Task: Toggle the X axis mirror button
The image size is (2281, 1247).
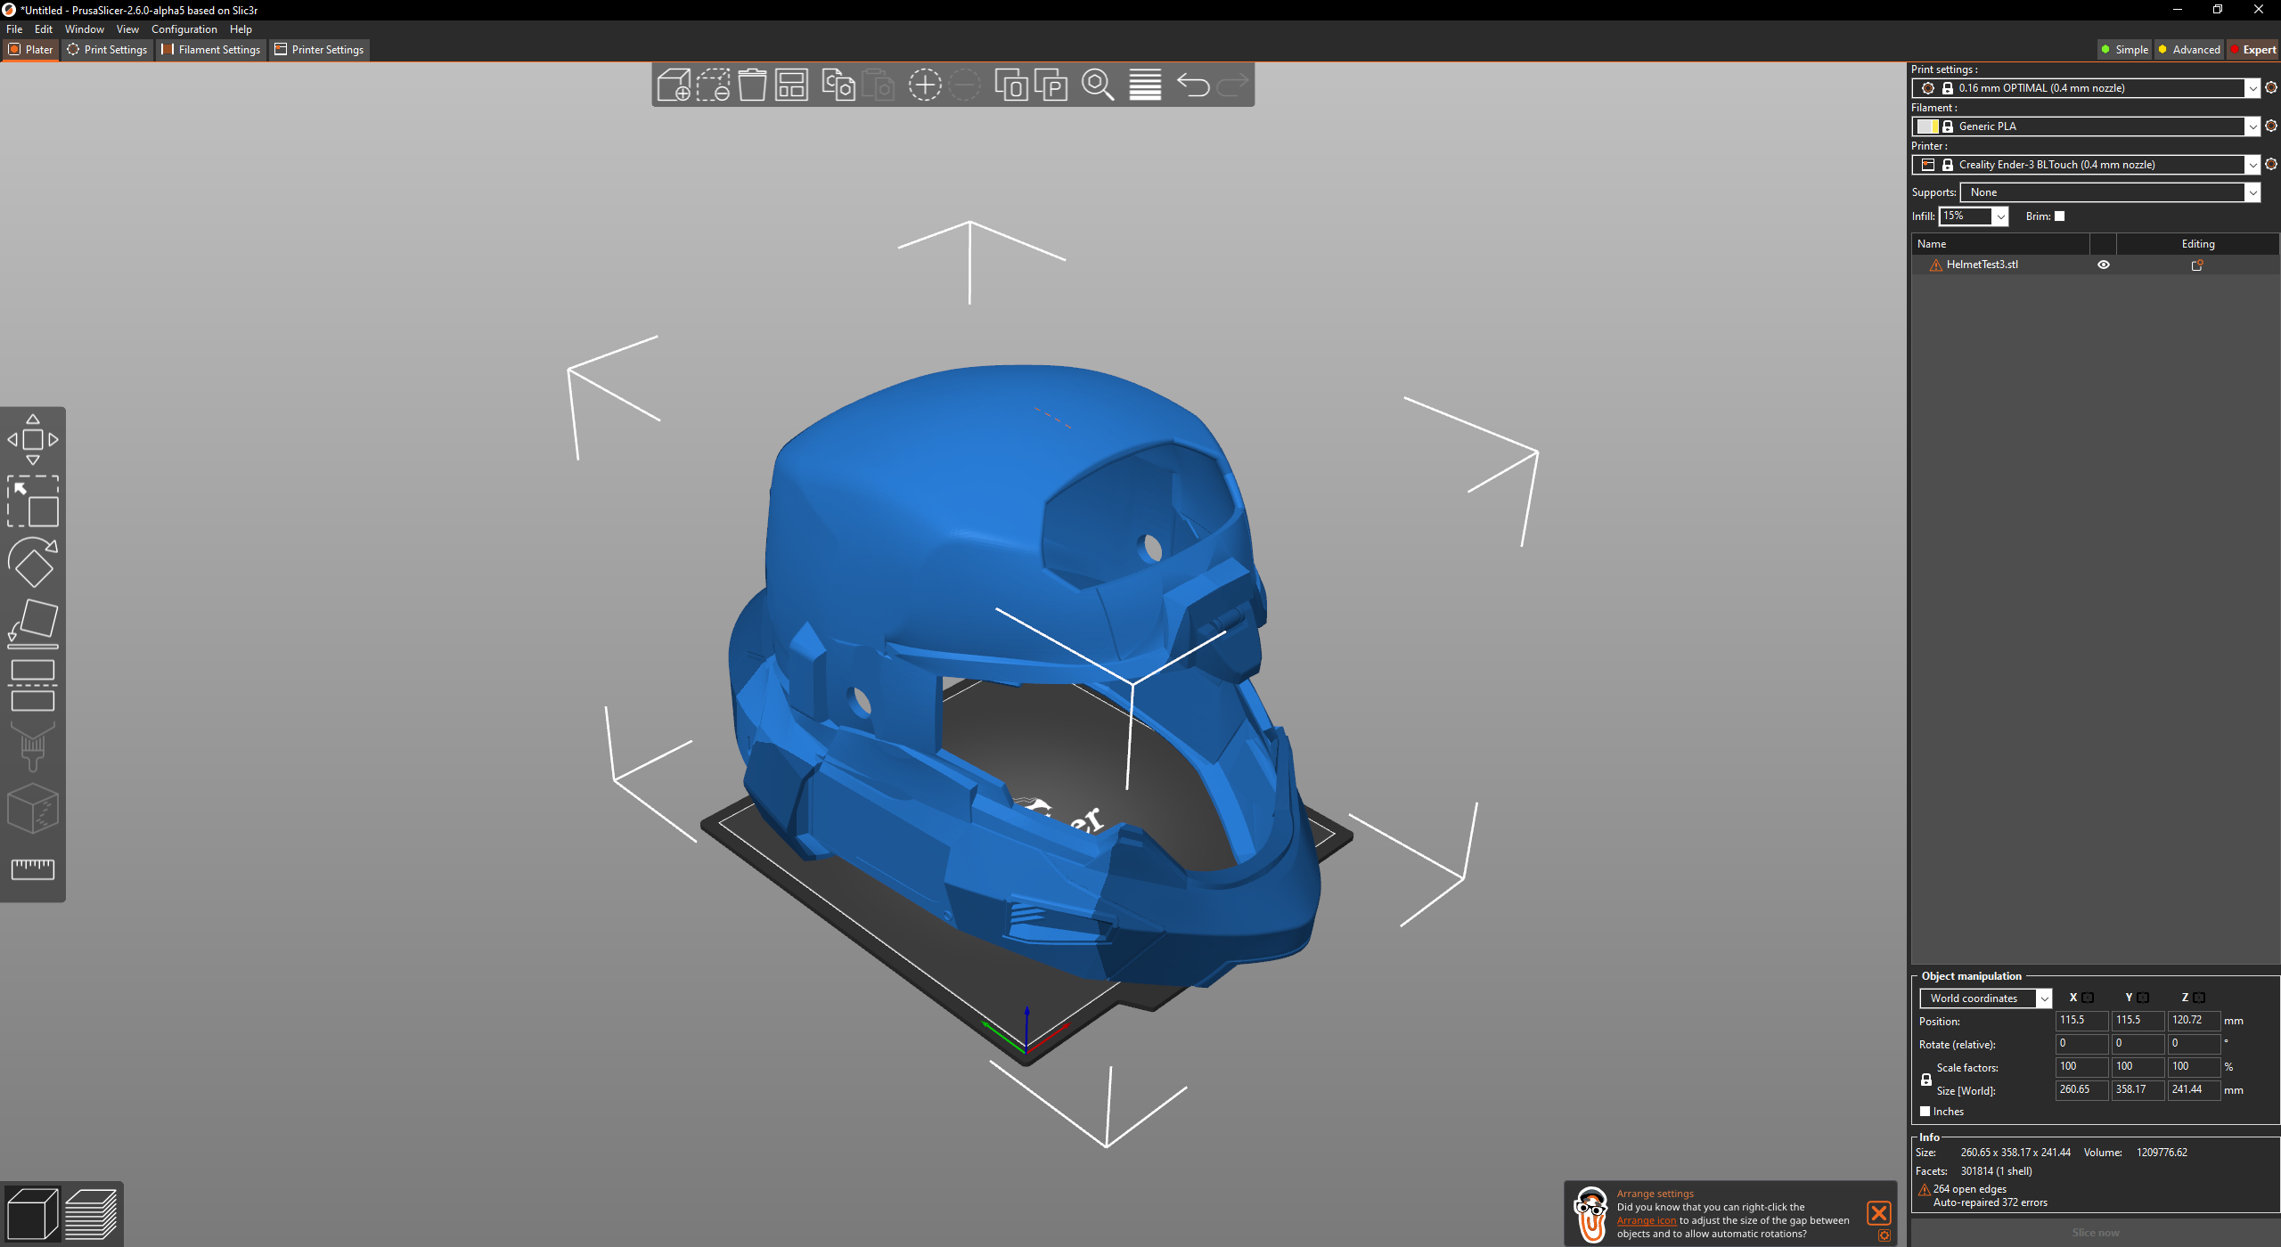Action: (2088, 998)
